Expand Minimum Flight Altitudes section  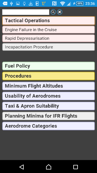tap(48, 86)
